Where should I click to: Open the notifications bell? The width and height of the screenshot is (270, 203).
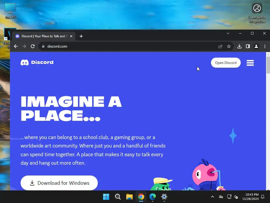click(263, 197)
